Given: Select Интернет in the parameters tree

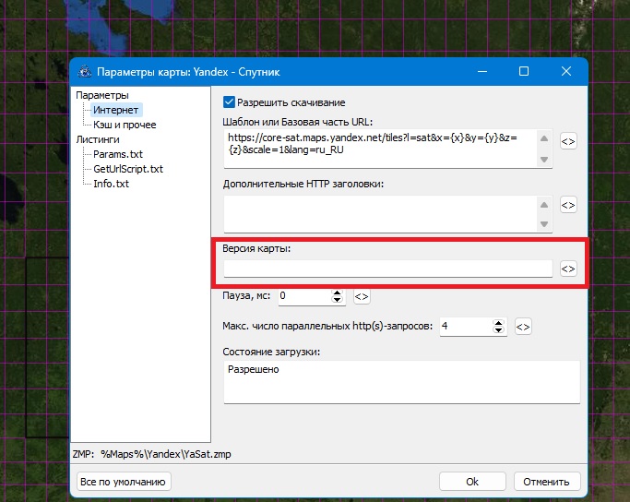Looking at the screenshot, I should tap(115, 110).
